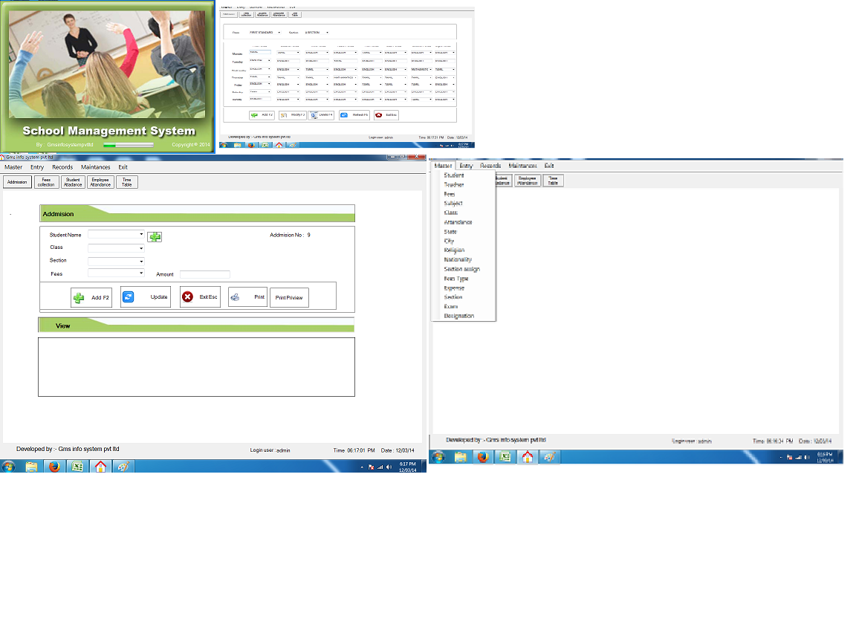Click Exit Esc button in timetable window
This screenshot has height=642, width=856.
pos(386,115)
